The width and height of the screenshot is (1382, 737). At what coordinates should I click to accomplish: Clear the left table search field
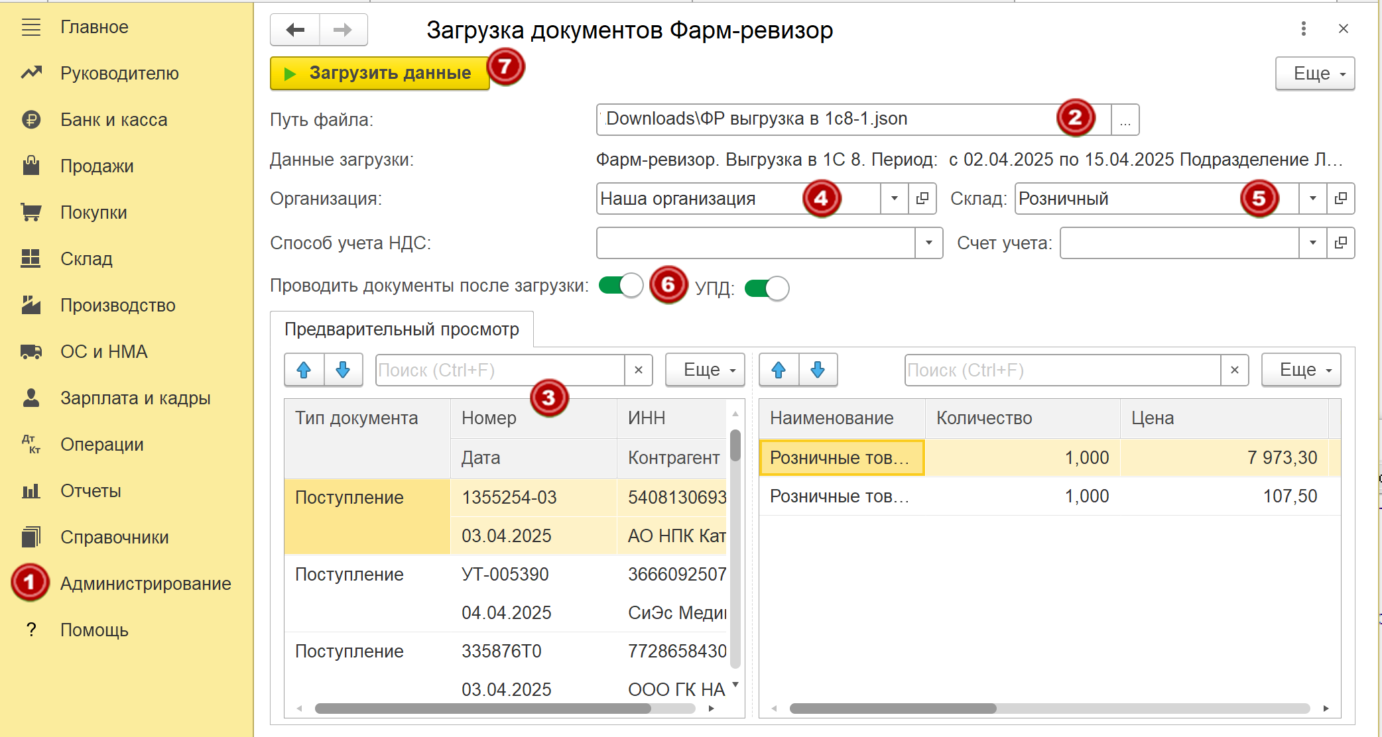(639, 370)
